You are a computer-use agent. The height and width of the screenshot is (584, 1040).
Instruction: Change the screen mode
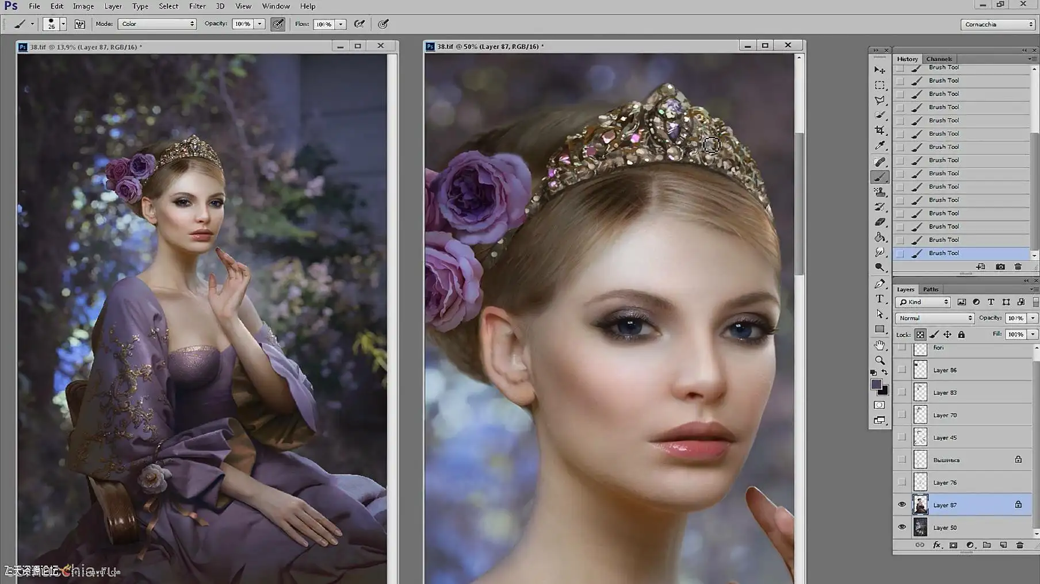click(x=880, y=421)
